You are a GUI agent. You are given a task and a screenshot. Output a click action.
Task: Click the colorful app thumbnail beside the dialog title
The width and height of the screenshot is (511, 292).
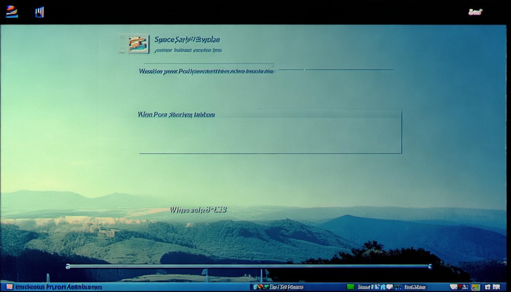pos(138,44)
